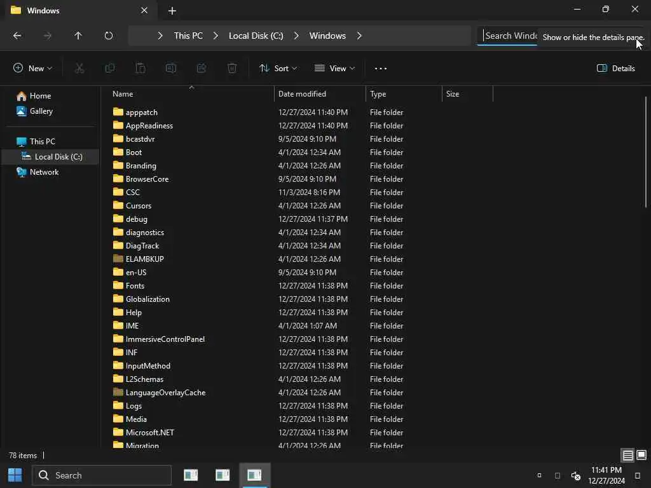
Task: Click the volume muted tray icon
Action: 575,475
